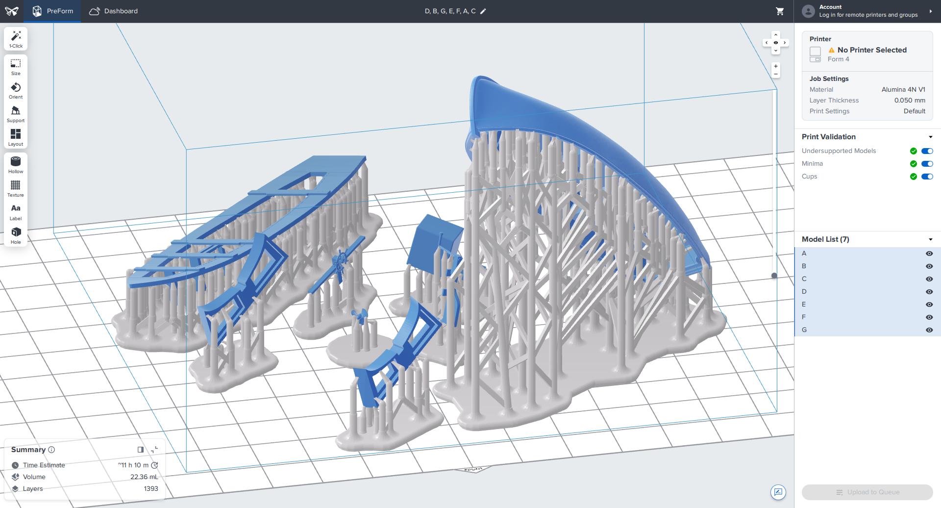Toggle Undersupported Models validation switch
941x508 pixels.
pos(927,151)
